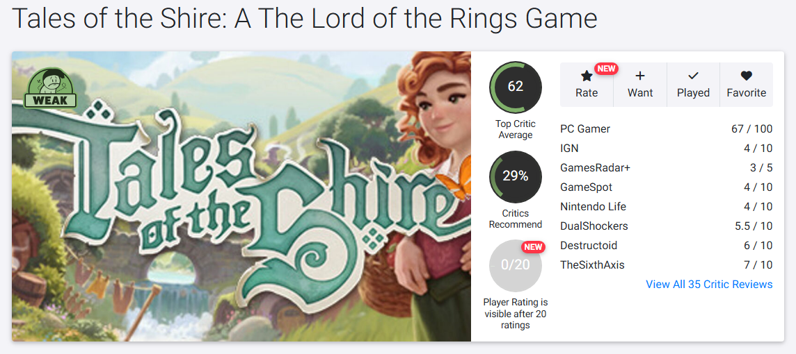
Task: Click the 0/20 Player Rating circle
Action: coord(516,266)
